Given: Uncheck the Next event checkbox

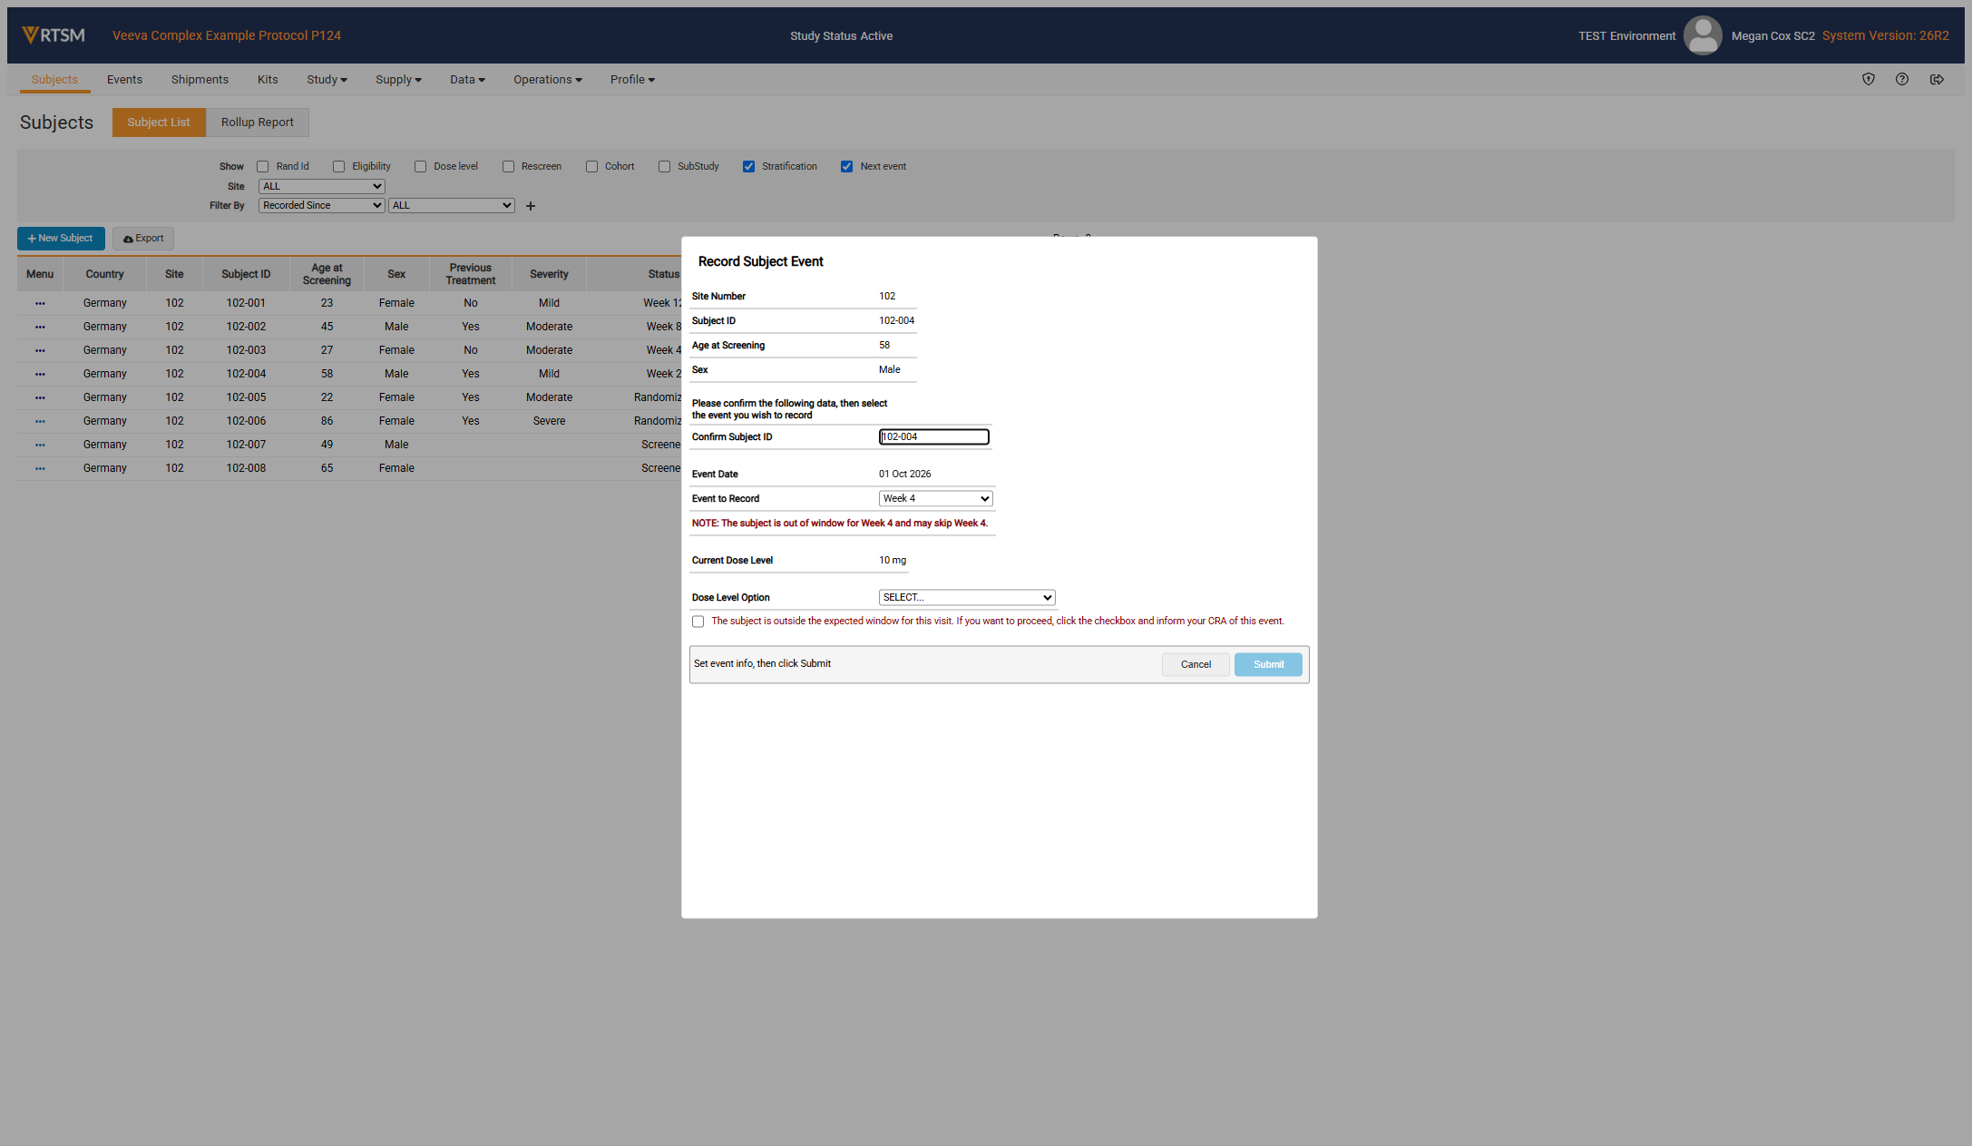Looking at the screenshot, I should click(847, 167).
